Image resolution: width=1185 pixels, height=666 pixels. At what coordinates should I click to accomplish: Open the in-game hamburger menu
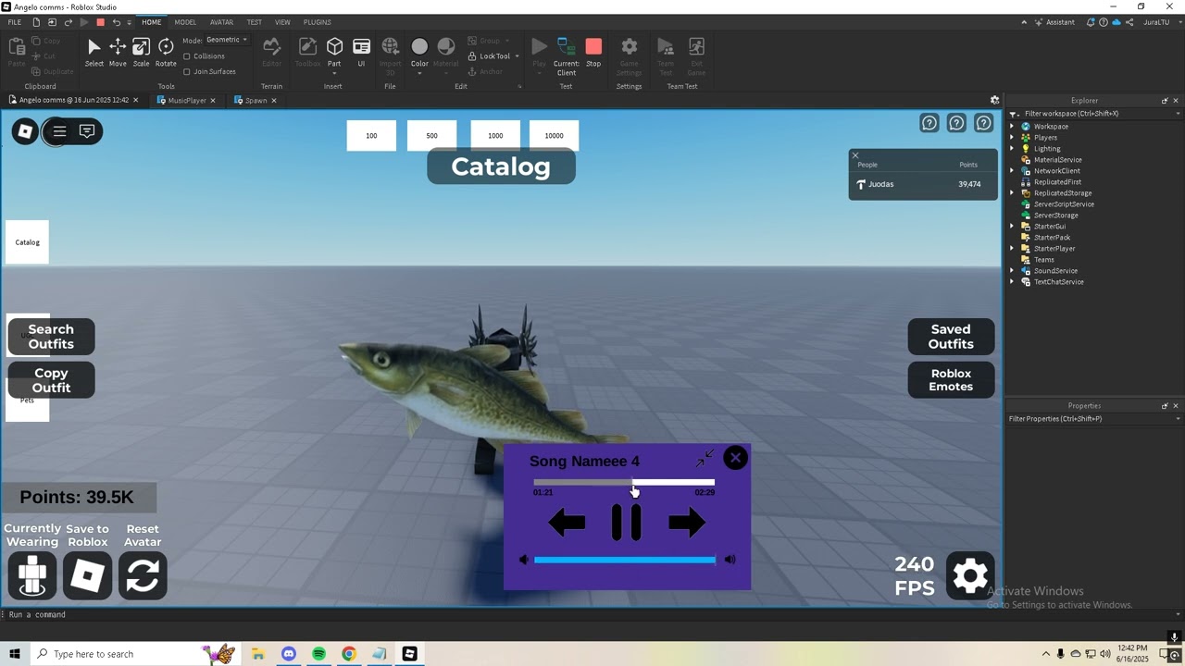pos(59,131)
